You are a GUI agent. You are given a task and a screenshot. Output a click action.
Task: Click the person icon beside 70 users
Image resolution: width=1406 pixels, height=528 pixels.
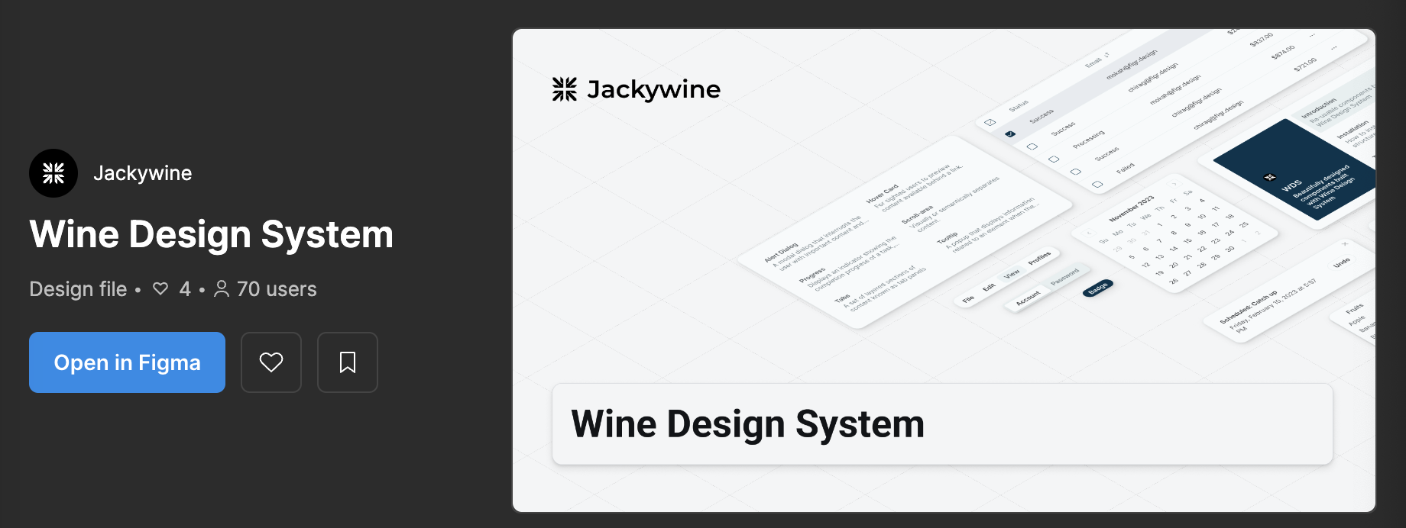tap(222, 289)
